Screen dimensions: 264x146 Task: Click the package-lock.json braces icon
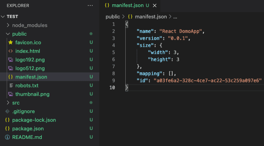tap(7, 120)
